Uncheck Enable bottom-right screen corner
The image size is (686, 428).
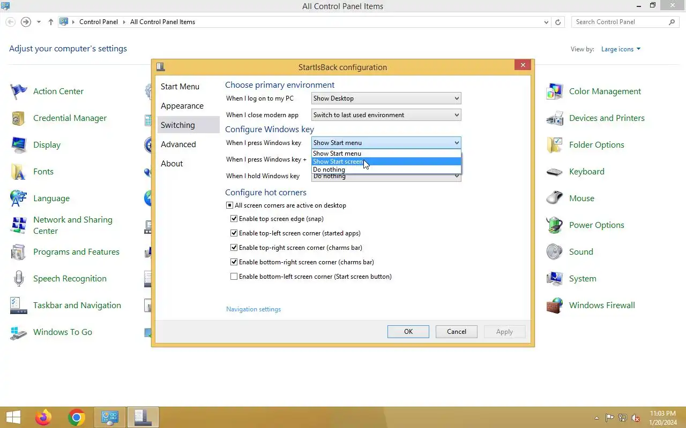234,262
